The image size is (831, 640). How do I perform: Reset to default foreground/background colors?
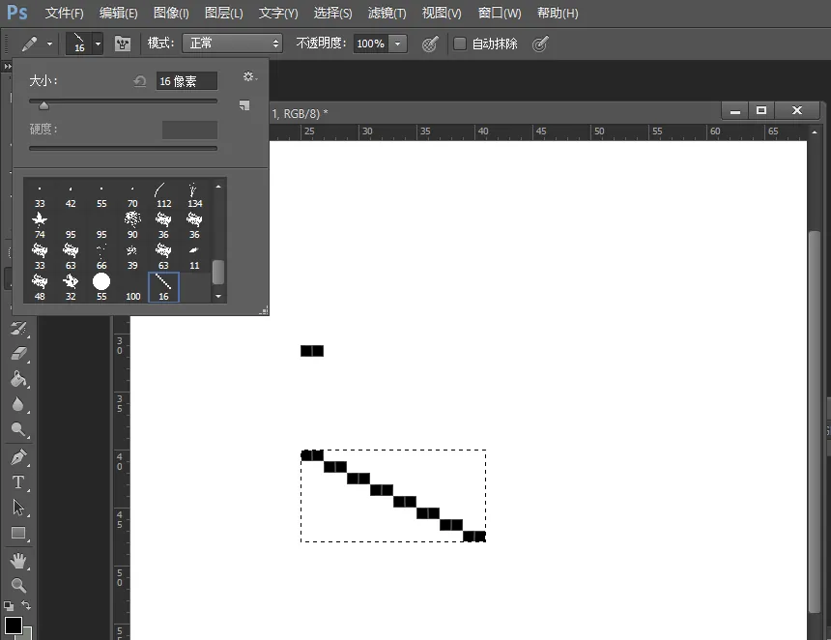(x=9, y=605)
